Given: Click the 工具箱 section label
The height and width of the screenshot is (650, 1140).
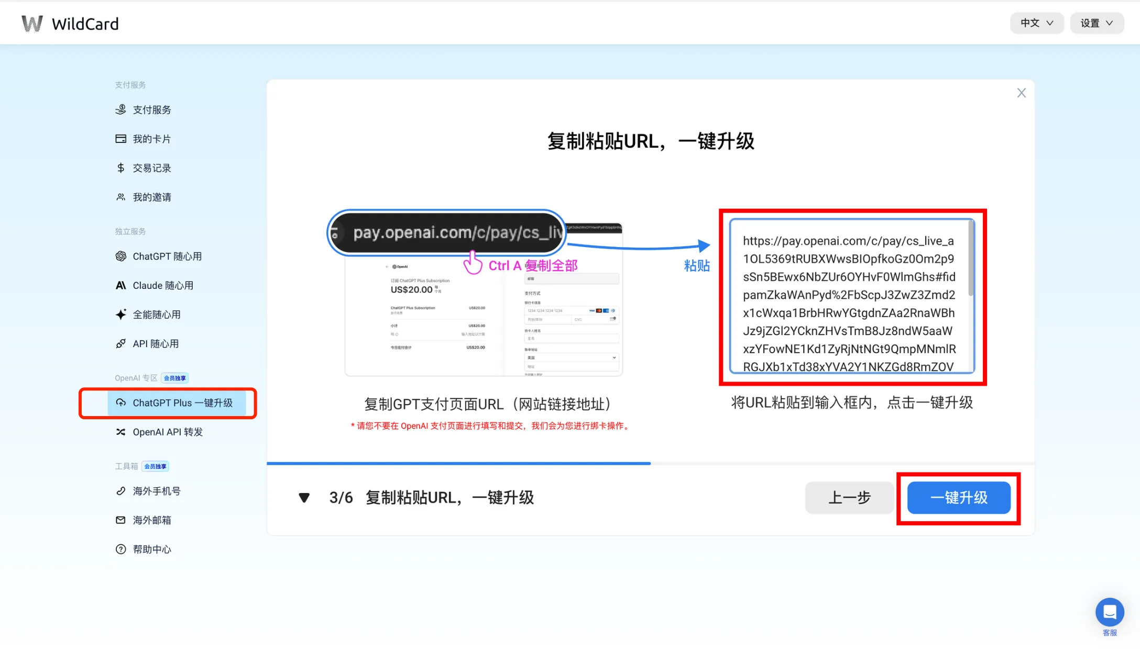Looking at the screenshot, I should tap(126, 466).
